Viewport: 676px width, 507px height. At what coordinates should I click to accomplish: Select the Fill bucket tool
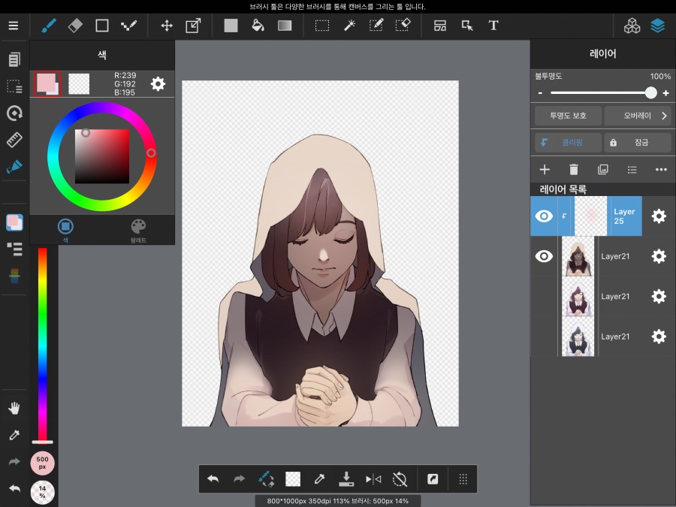pos(258,25)
